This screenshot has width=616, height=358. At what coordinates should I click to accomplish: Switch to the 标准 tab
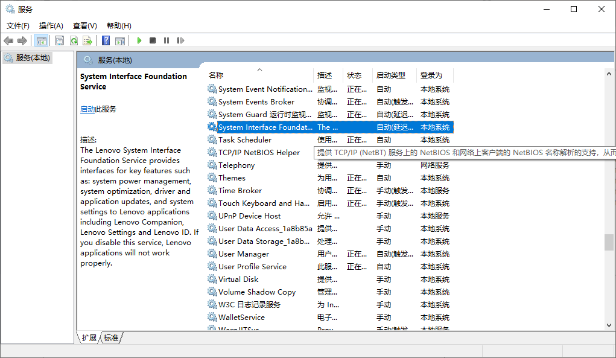point(110,338)
